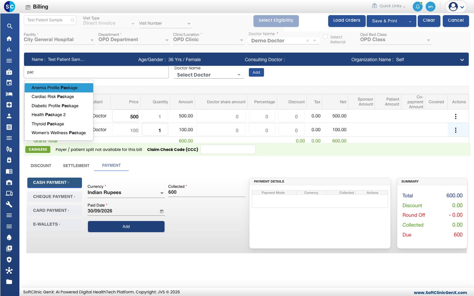This screenshot has height=296, width=474.
Task: Click the Save & Print button
Action: pos(385,21)
